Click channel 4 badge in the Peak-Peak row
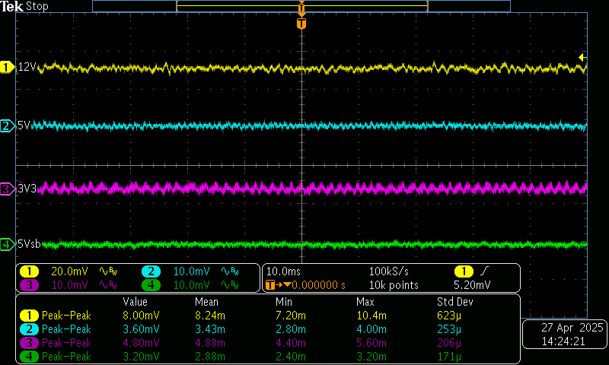The height and width of the screenshot is (365, 609). pos(29,357)
